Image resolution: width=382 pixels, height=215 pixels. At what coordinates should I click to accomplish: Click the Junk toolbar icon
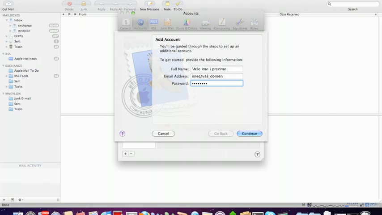[x=84, y=4]
